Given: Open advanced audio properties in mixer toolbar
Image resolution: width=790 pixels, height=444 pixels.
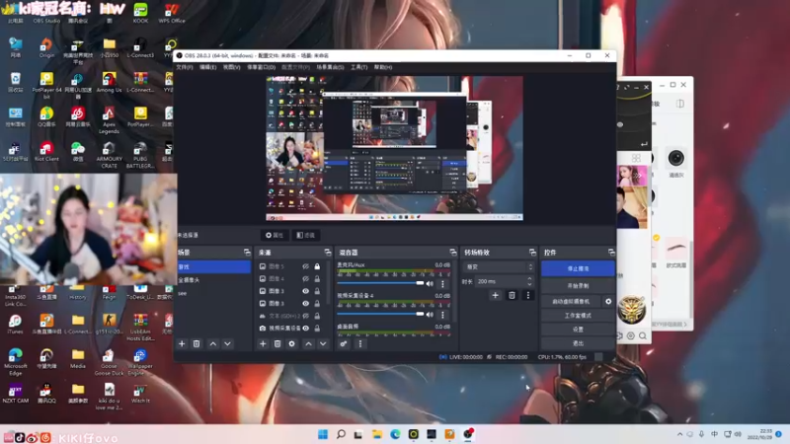Looking at the screenshot, I should [x=343, y=343].
